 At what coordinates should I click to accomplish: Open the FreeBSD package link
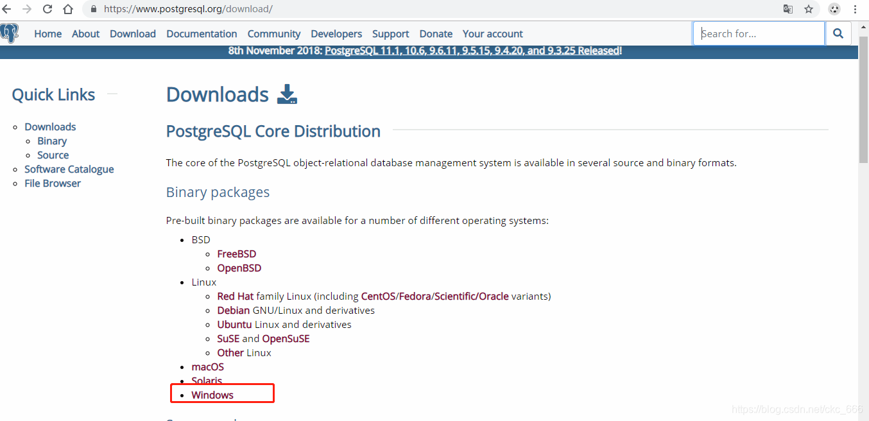237,254
